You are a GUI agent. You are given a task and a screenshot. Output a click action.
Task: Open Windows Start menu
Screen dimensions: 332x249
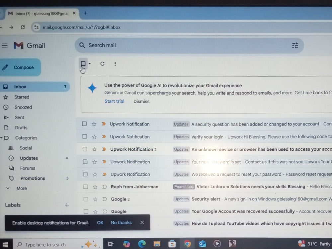pos(5,245)
